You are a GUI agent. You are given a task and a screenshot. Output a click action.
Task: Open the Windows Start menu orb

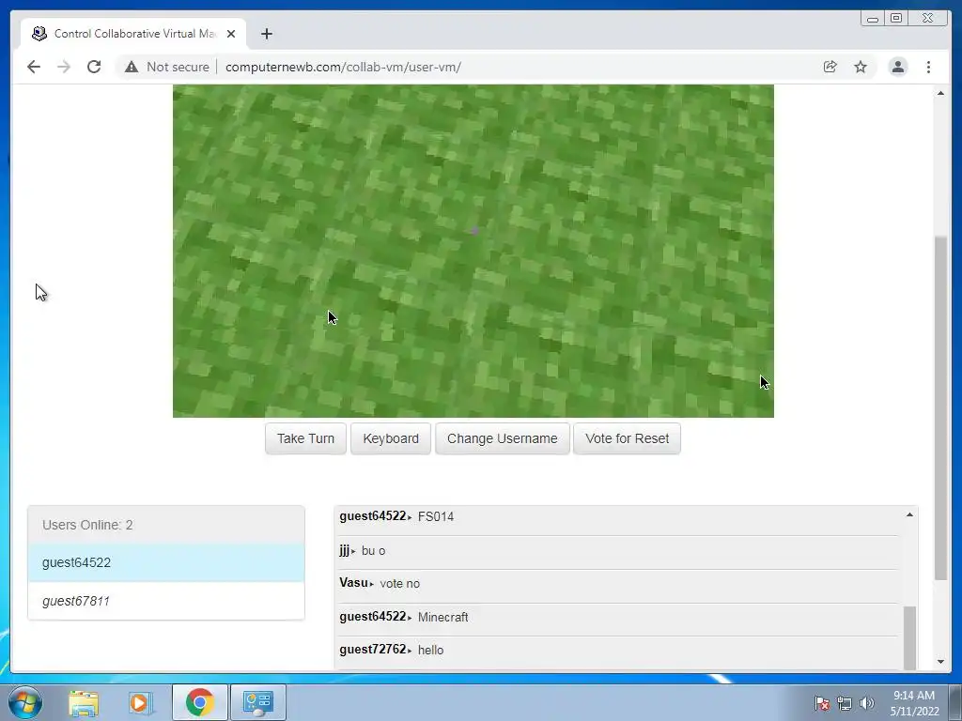[x=25, y=702]
